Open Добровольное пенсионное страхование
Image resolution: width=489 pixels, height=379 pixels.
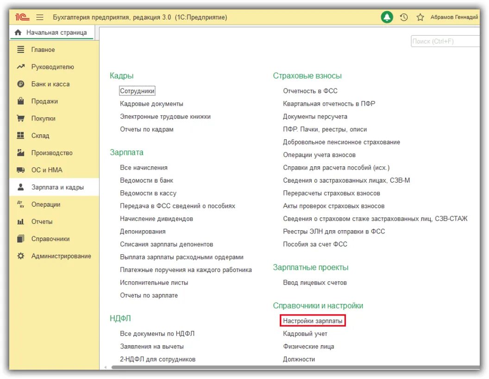[x=341, y=142]
